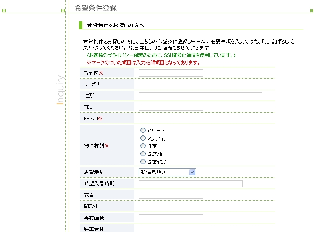The height and width of the screenshot is (232, 332).
Task: Select the アパート radio button
Action: (x=143, y=130)
